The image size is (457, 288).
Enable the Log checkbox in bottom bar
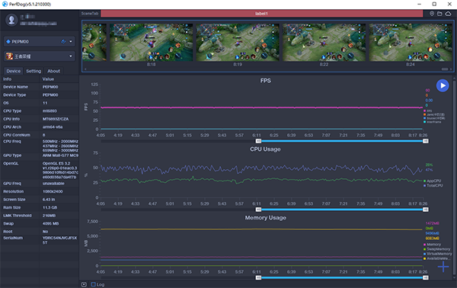(x=93, y=284)
